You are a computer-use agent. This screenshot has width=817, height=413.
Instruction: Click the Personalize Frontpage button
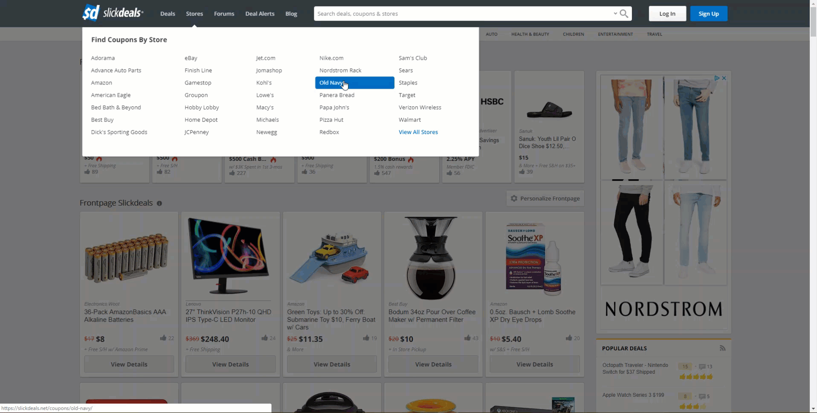pos(545,198)
